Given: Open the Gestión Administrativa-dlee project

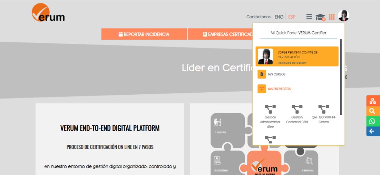Looking at the screenshot, I should pos(270,115).
